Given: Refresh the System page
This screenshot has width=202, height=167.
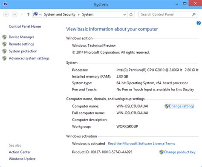Looking at the screenshot, I should coord(131,14).
